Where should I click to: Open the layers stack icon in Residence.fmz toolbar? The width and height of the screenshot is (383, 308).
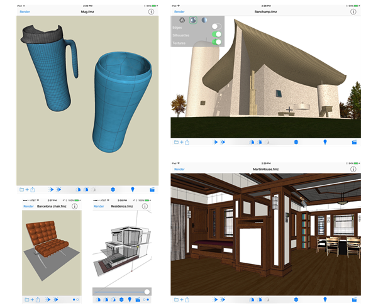click(x=121, y=300)
